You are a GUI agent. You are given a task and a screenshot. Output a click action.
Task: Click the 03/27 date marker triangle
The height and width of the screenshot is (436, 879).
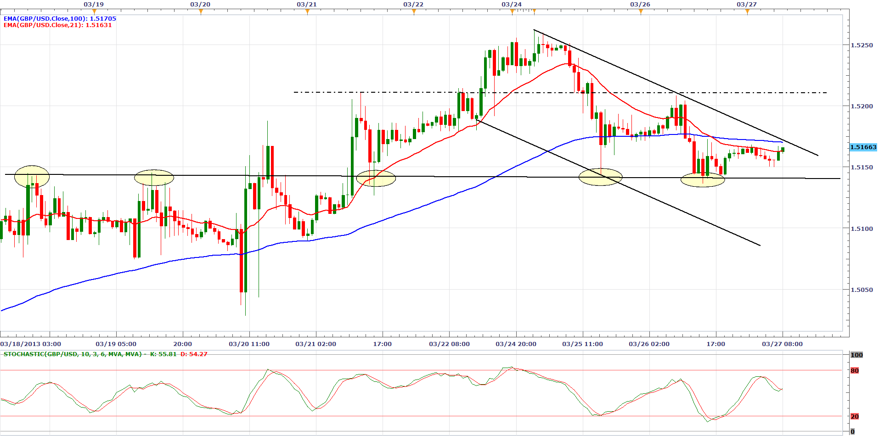747,12
